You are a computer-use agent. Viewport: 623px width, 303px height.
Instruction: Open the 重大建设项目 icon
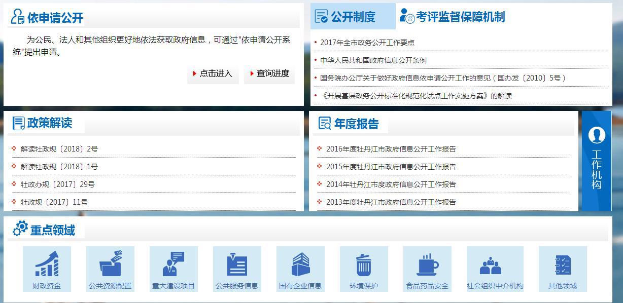point(174,264)
